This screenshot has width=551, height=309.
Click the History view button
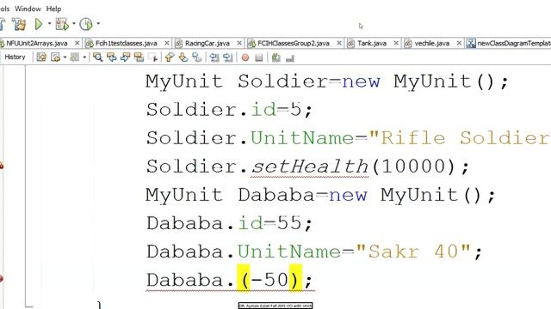(15, 58)
